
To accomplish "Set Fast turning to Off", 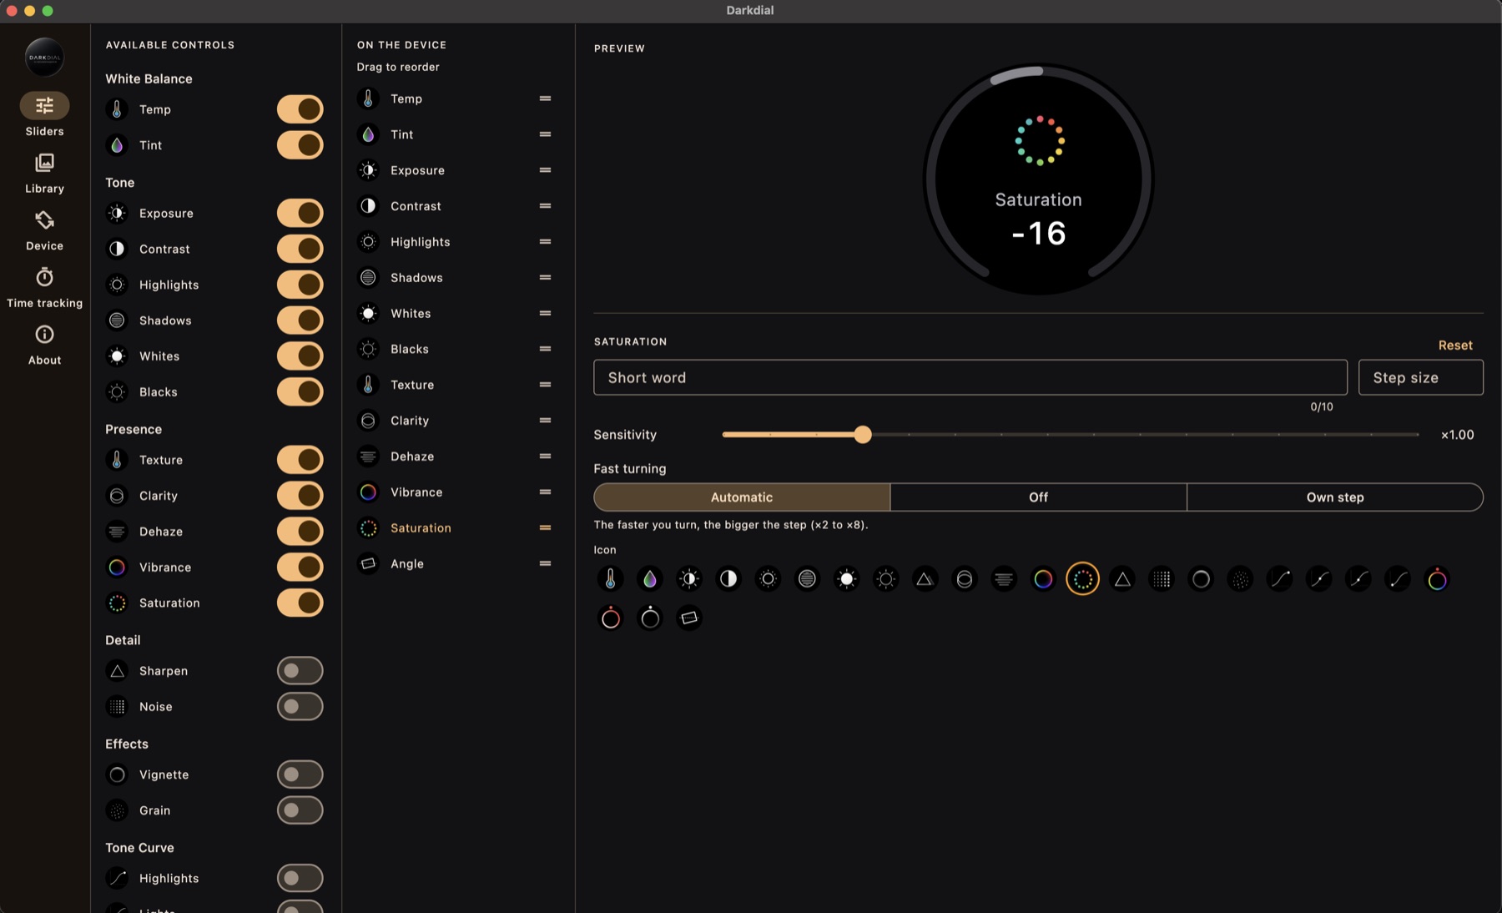I will (x=1038, y=497).
